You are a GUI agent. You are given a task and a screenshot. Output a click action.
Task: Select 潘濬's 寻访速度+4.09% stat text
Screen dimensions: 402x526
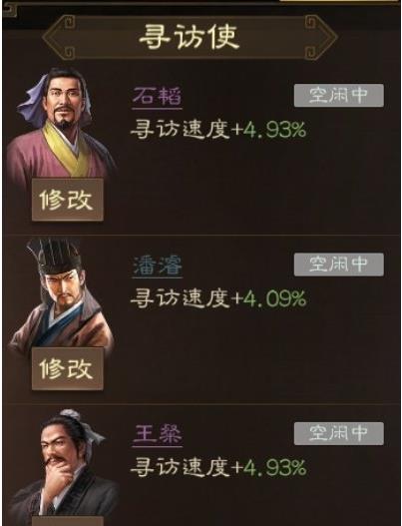click(218, 298)
